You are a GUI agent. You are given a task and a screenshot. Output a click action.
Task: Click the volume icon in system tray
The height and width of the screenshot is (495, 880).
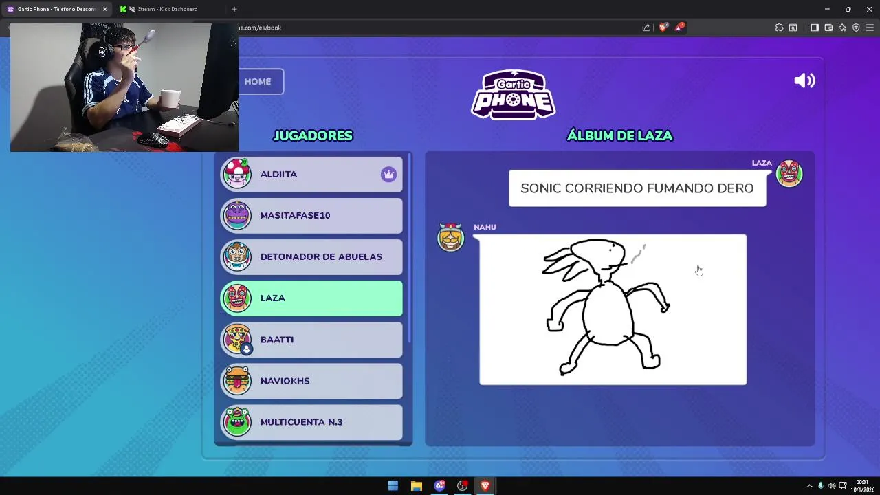point(831,486)
